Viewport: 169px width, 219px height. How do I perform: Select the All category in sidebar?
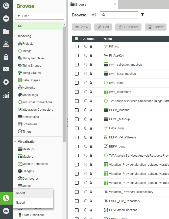pos(37,26)
